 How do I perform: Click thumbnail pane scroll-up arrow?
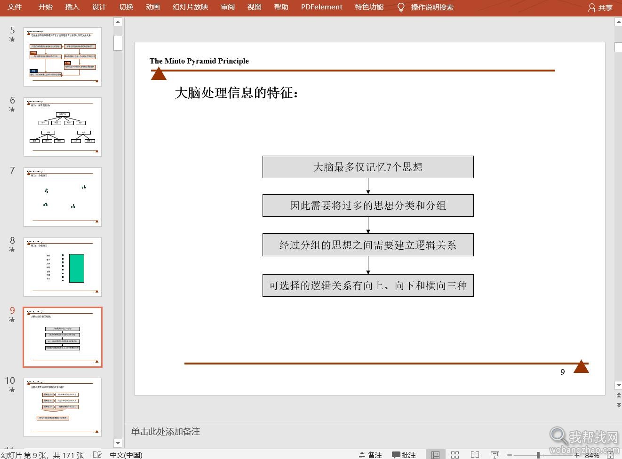pos(118,22)
